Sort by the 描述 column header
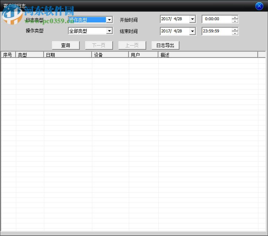 tap(208, 55)
